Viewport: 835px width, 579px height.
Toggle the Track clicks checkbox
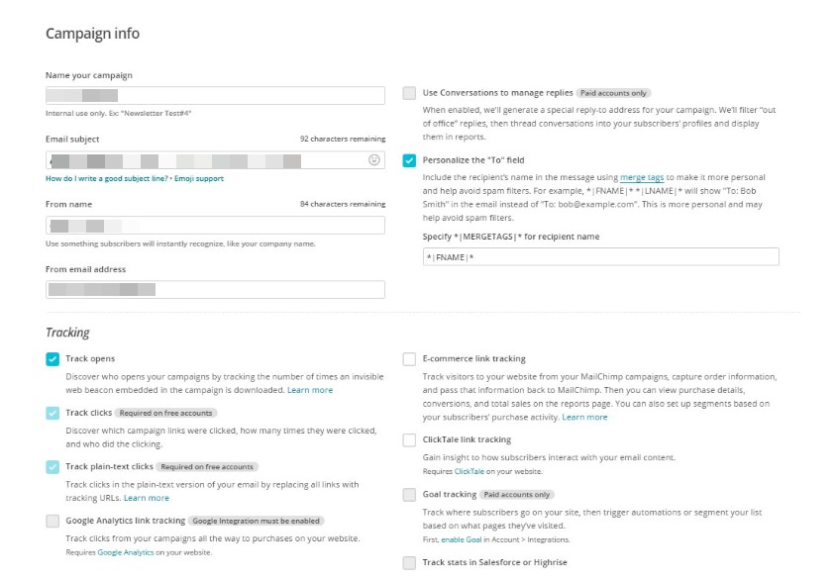point(52,413)
